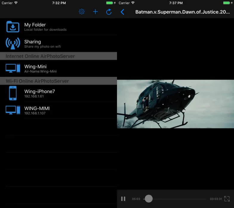Connect to Wing-iPhone7 at 192.168.1.61

60,93
